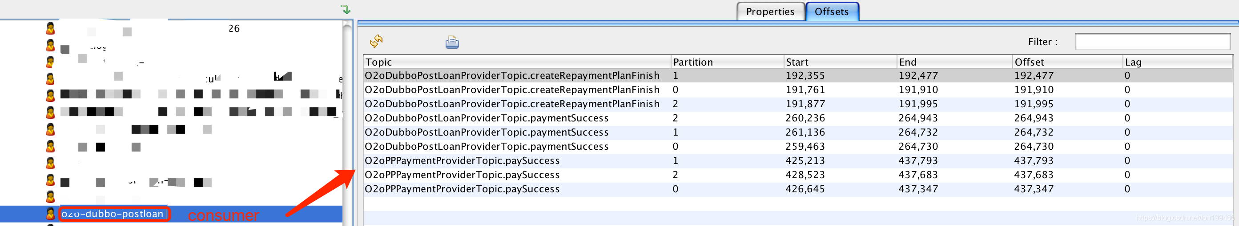Click the green down-arrow icon above the tree
1239x226 pixels.
click(346, 9)
